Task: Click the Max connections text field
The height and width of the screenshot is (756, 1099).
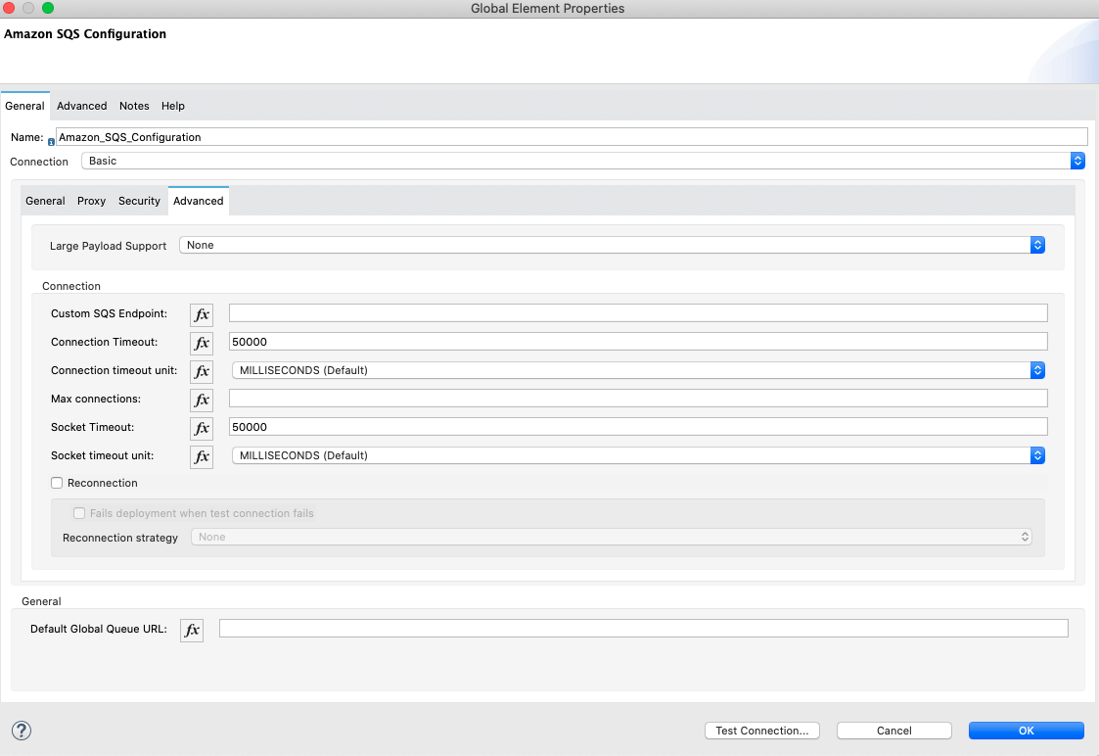Action: pyautogui.click(x=638, y=399)
